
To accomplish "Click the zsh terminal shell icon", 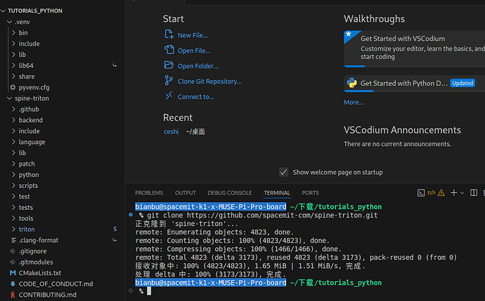I will click(x=421, y=193).
